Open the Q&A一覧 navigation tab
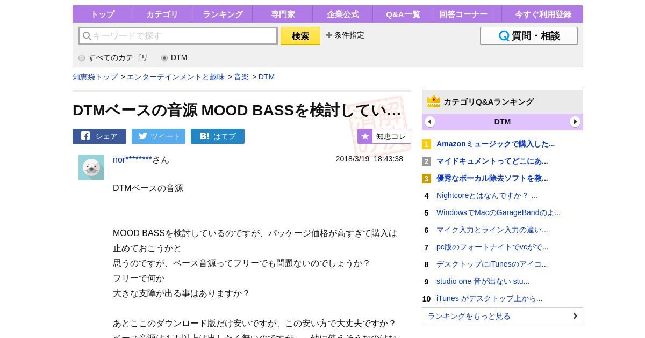This screenshot has width=645, height=338. [x=403, y=14]
